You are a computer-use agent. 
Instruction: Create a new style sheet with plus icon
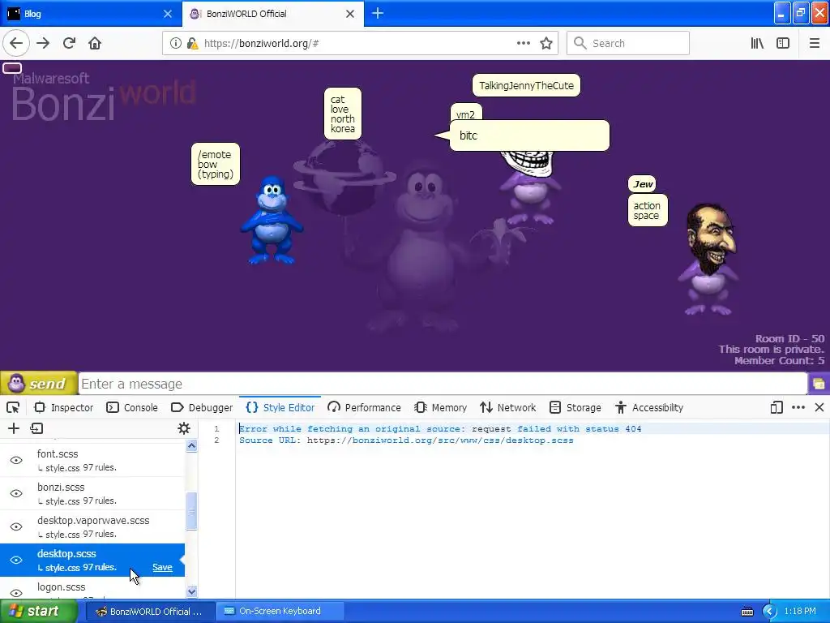tap(14, 428)
